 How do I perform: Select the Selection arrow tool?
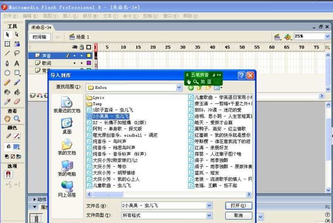tap(7, 35)
